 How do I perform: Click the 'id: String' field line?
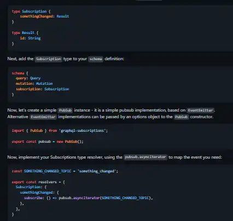coord(30,38)
